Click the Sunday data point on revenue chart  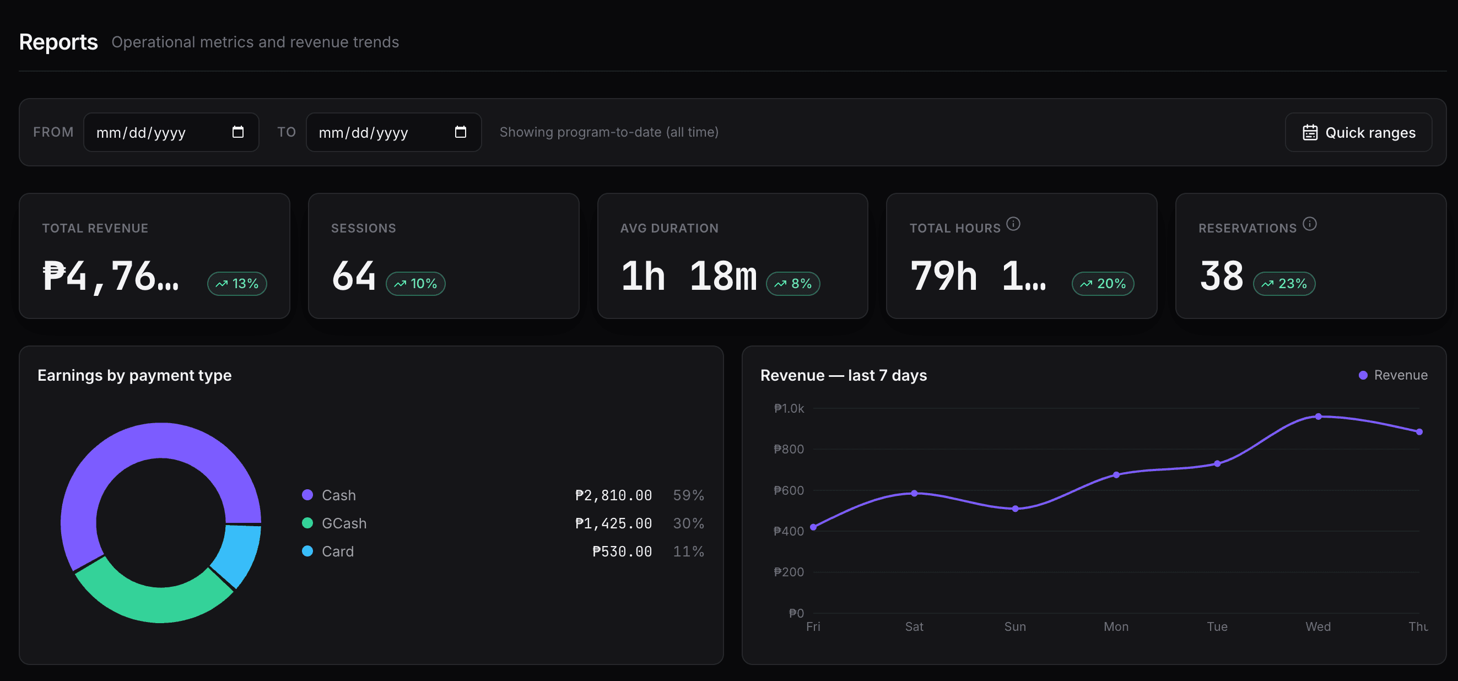1016,509
